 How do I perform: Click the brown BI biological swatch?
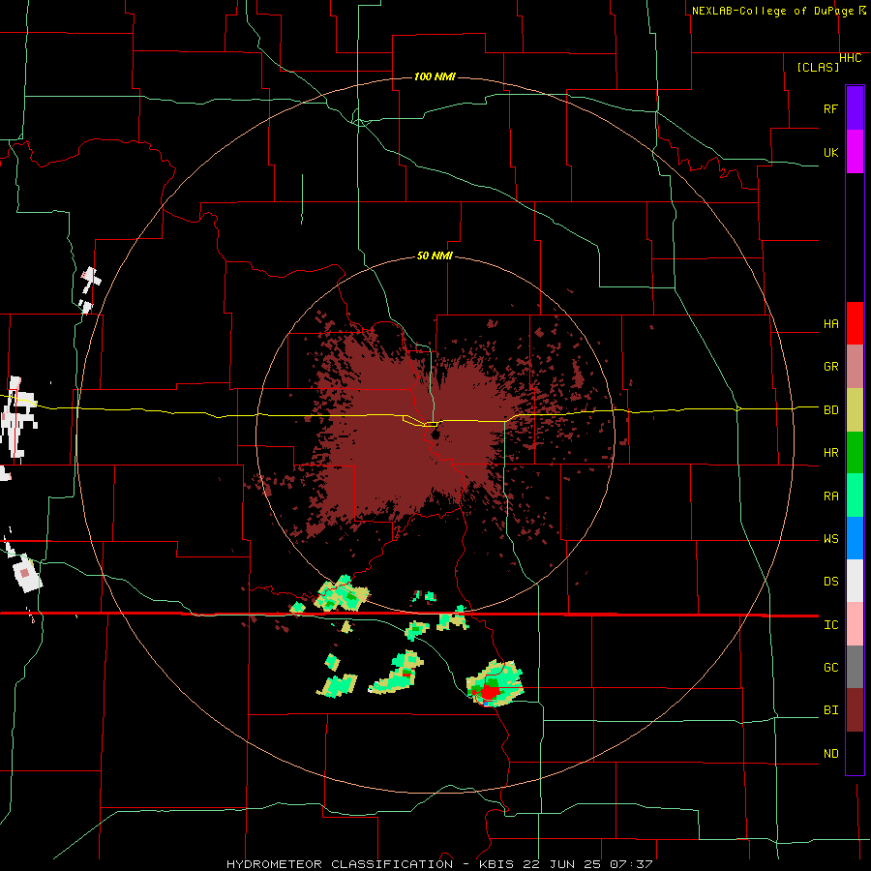coord(855,710)
